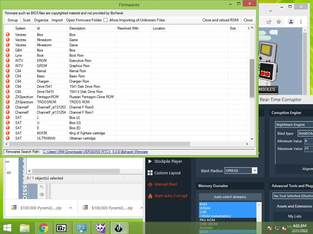This screenshot has width=313, height=234.
Task: Select the 'King of Fighters cartridge' entry
Action: [87, 133]
